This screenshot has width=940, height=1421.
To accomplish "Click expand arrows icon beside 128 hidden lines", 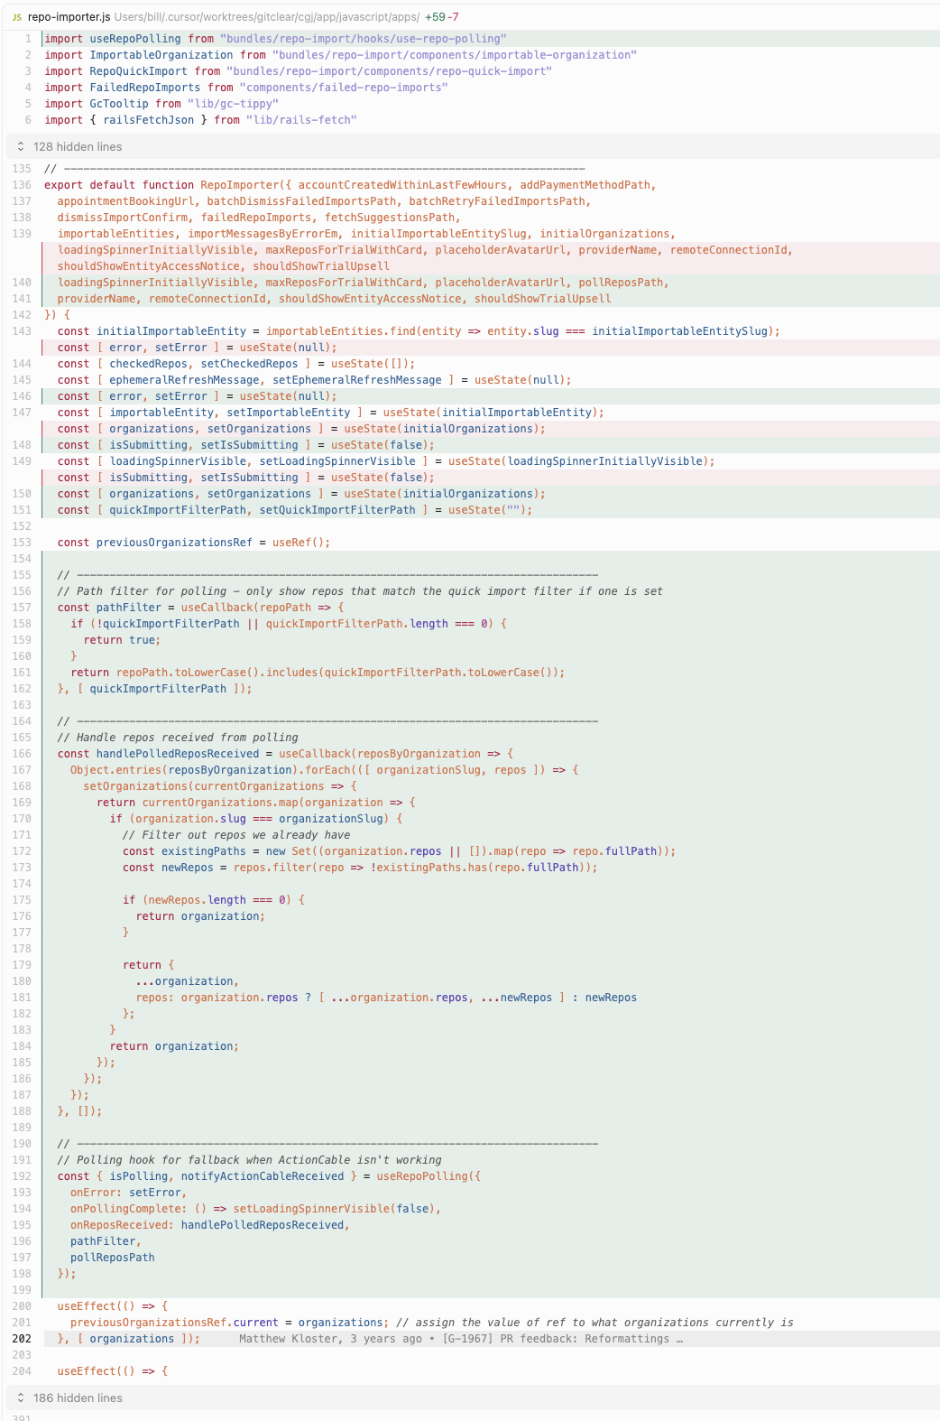I will pyautogui.click(x=21, y=146).
